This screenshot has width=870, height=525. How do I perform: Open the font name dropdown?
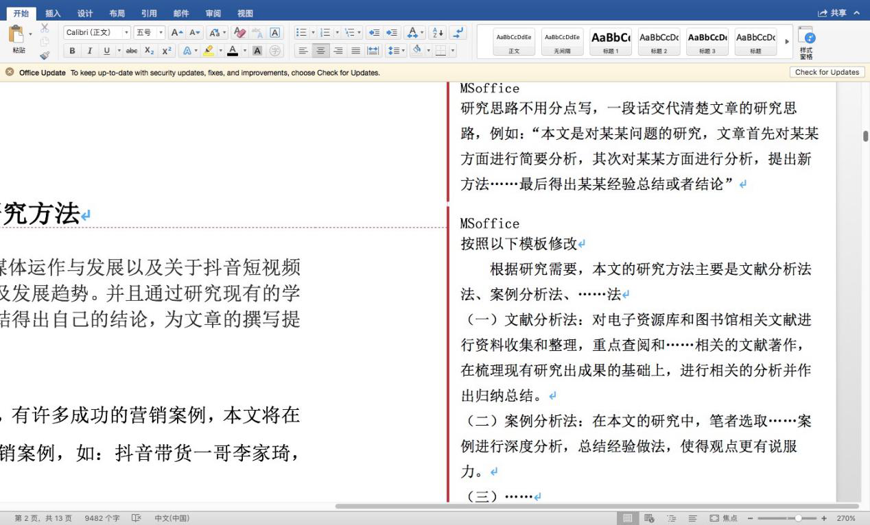click(126, 33)
